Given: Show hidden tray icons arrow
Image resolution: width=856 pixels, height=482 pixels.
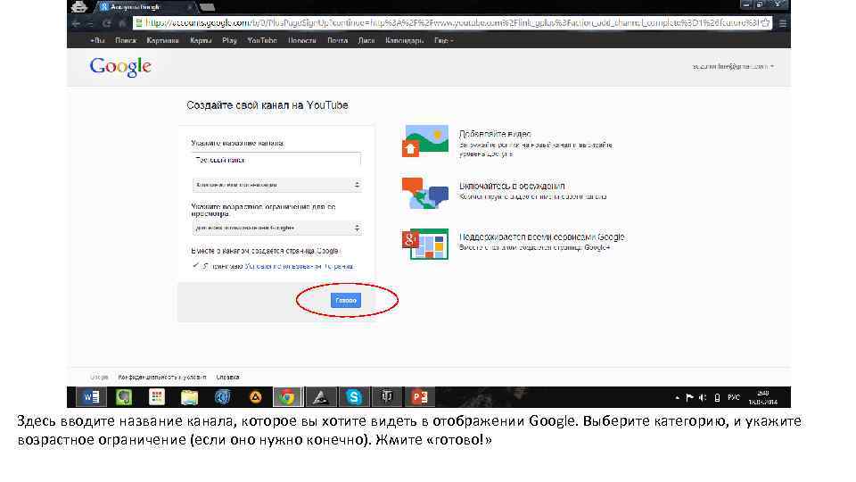Looking at the screenshot, I should [x=677, y=397].
